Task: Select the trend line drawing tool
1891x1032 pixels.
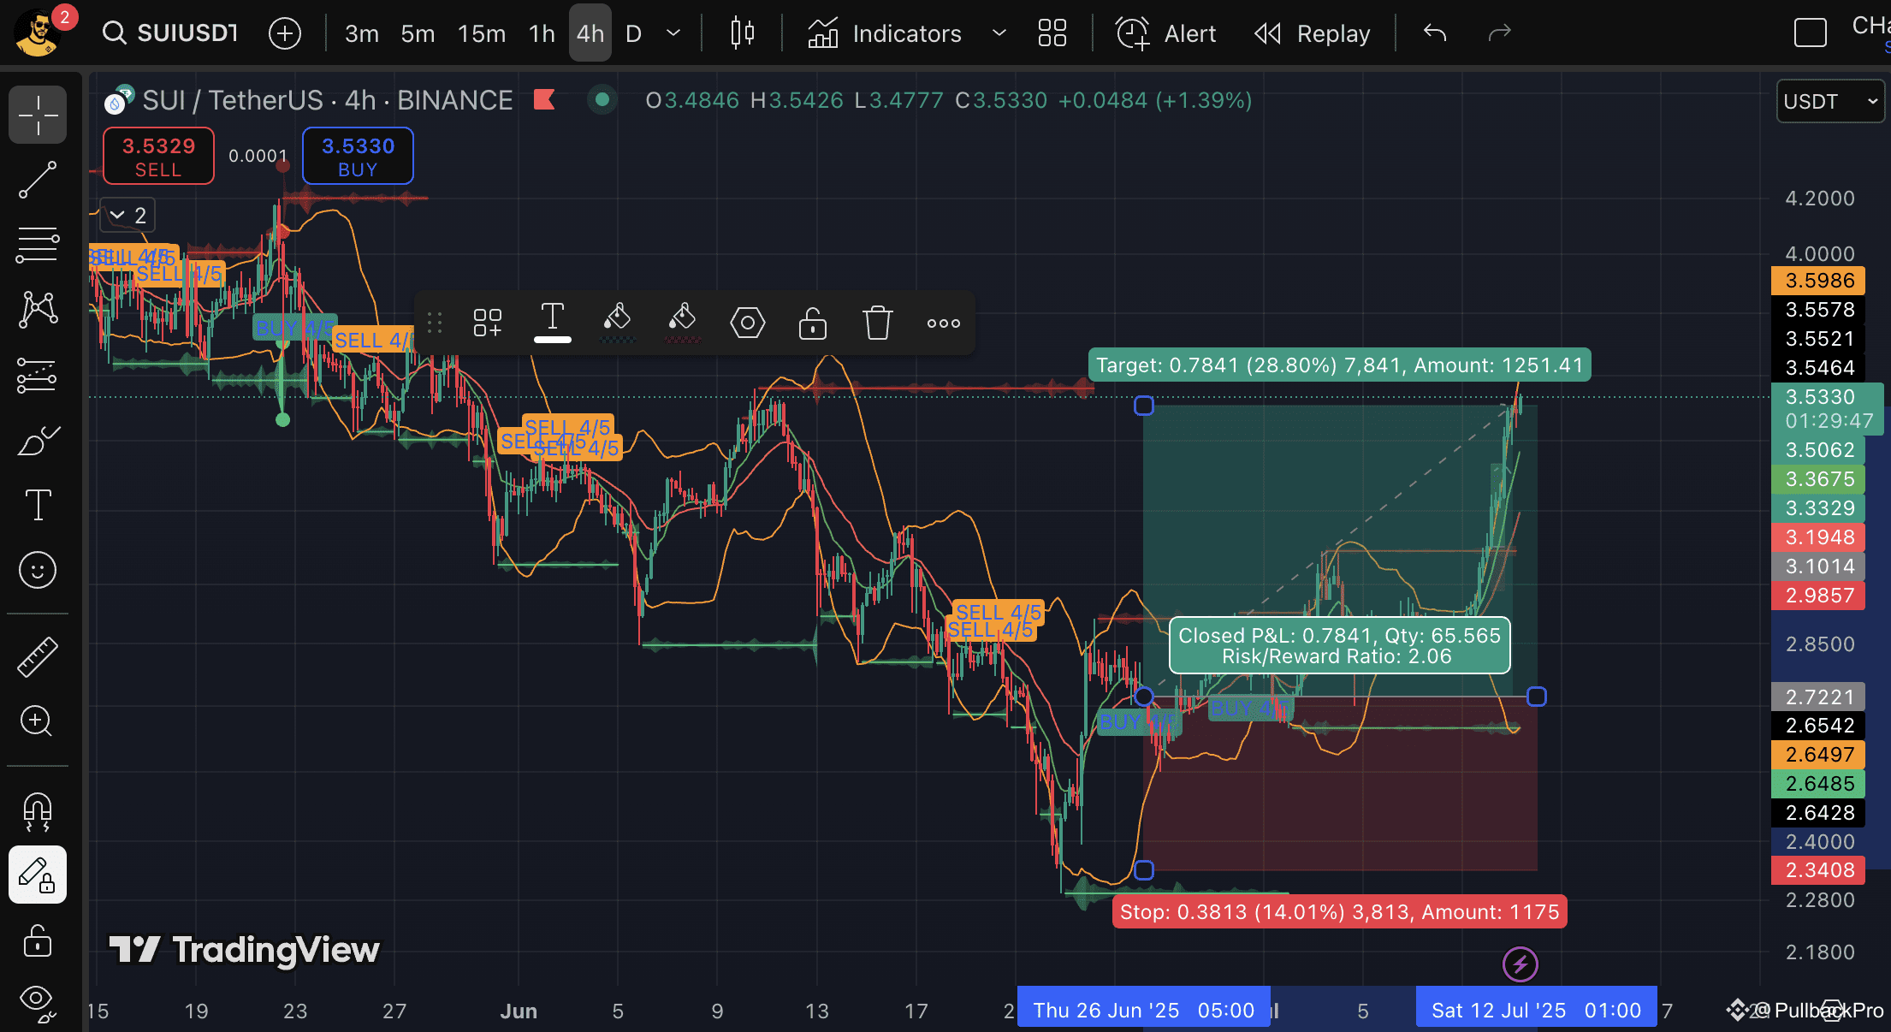Action: (38, 180)
